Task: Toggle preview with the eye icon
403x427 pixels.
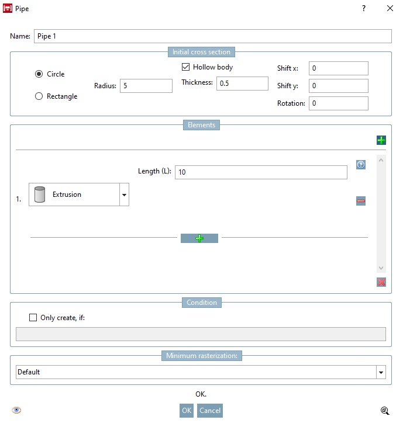Action: (16, 410)
